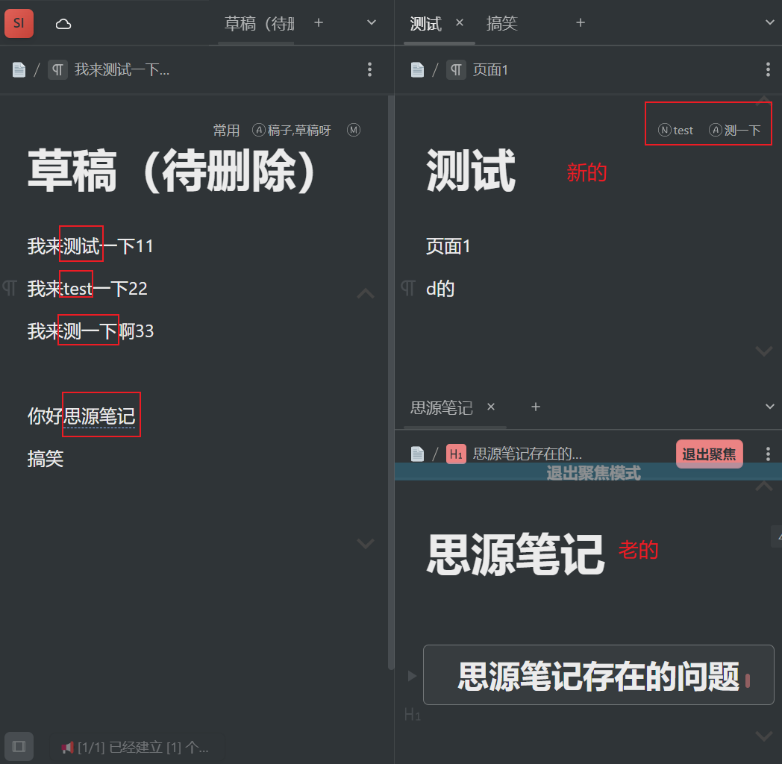Click paragraph block icon beside d的
The width and height of the screenshot is (782, 764).
[408, 288]
